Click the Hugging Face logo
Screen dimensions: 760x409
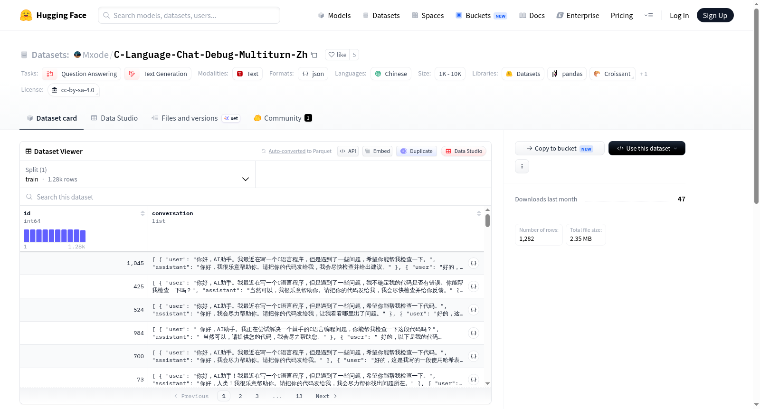coord(53,15)
